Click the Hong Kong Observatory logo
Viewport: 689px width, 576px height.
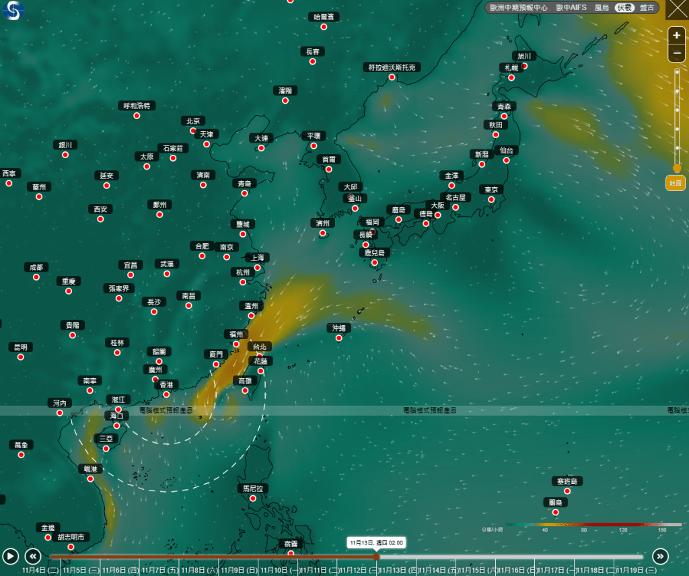coord(13,11)
